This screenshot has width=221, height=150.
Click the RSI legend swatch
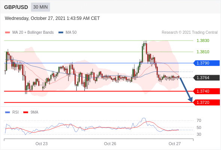coord(7,112)
